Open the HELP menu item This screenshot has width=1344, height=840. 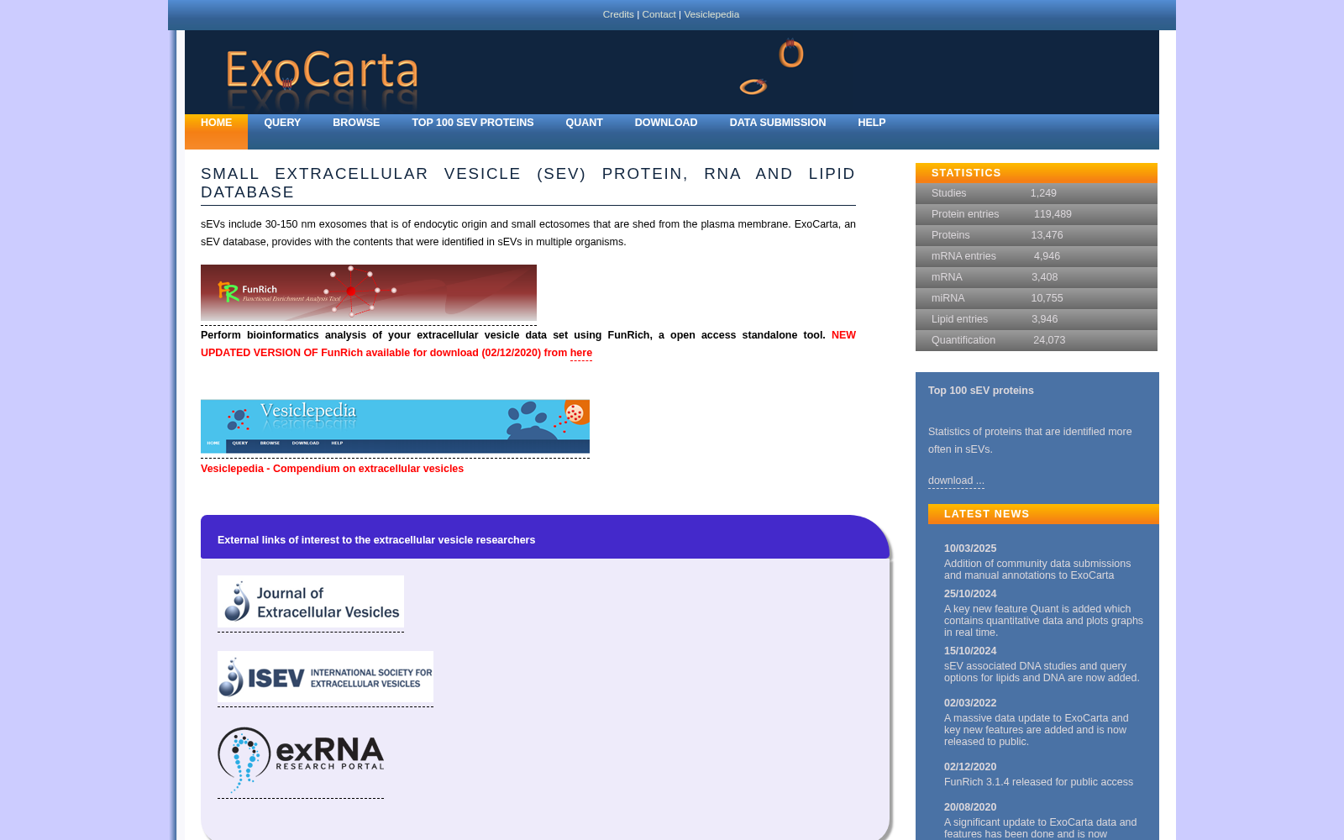[871, 123]
